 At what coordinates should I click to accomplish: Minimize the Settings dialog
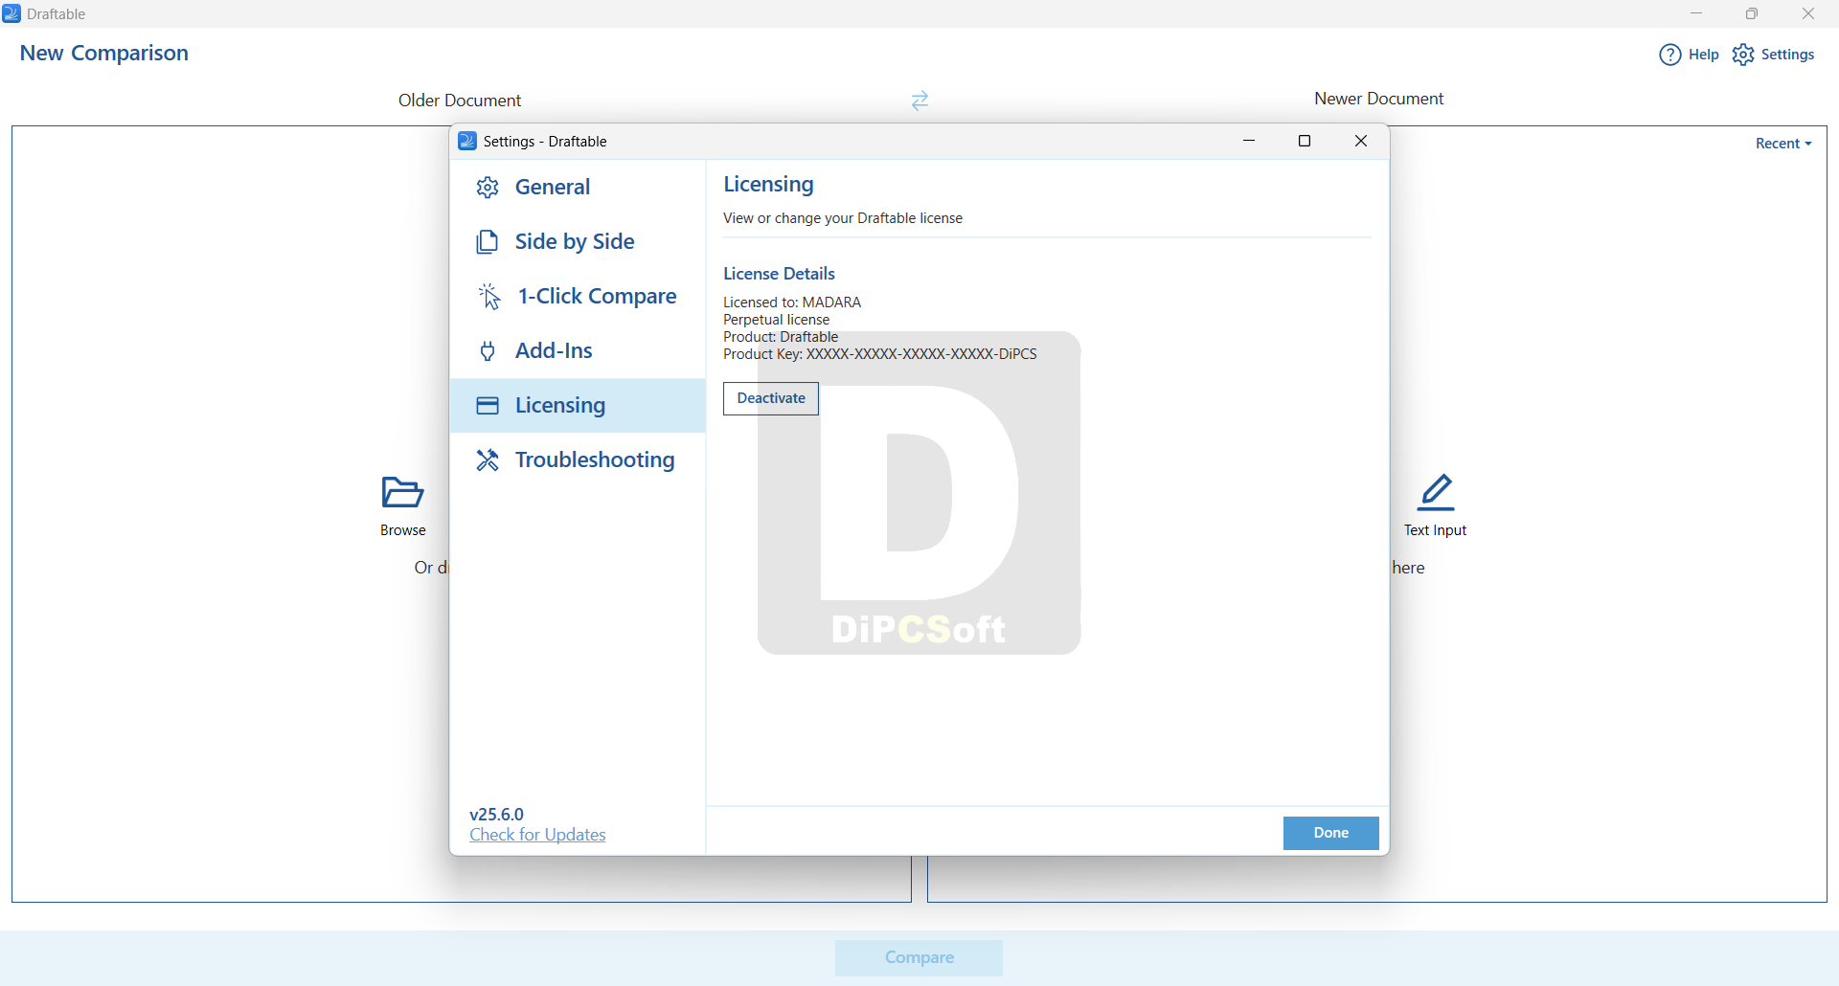coord(1249,141)
